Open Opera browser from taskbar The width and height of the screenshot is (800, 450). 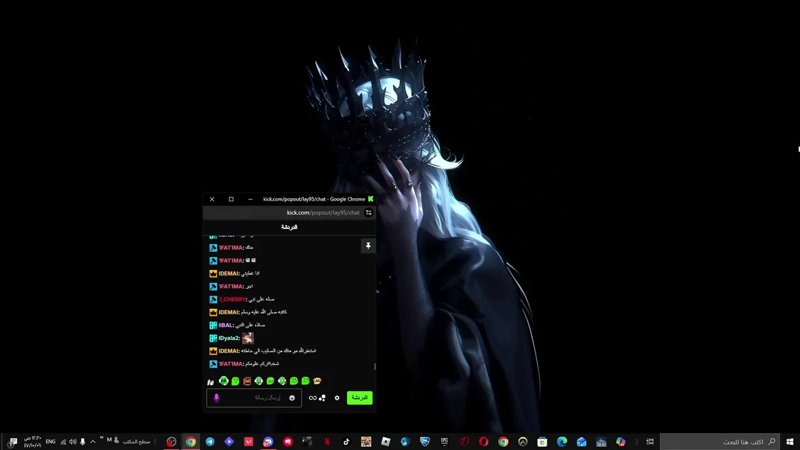pos(483,442)
